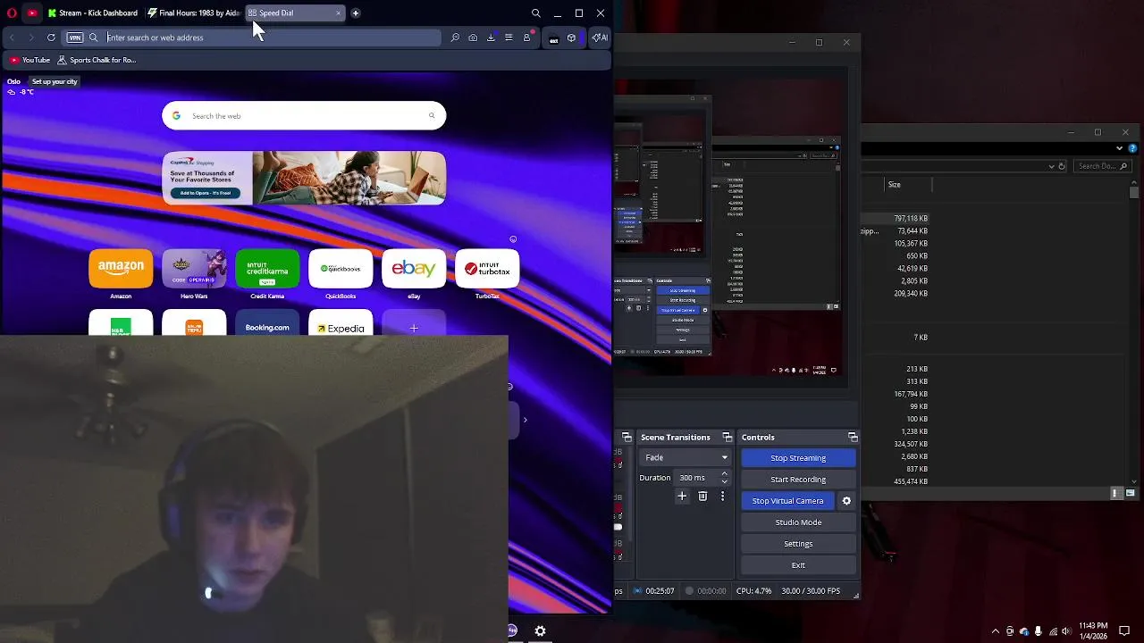Refresh File Explorer address bar
Screen dimensions: 1144x643
click(x=1062, y=166)
